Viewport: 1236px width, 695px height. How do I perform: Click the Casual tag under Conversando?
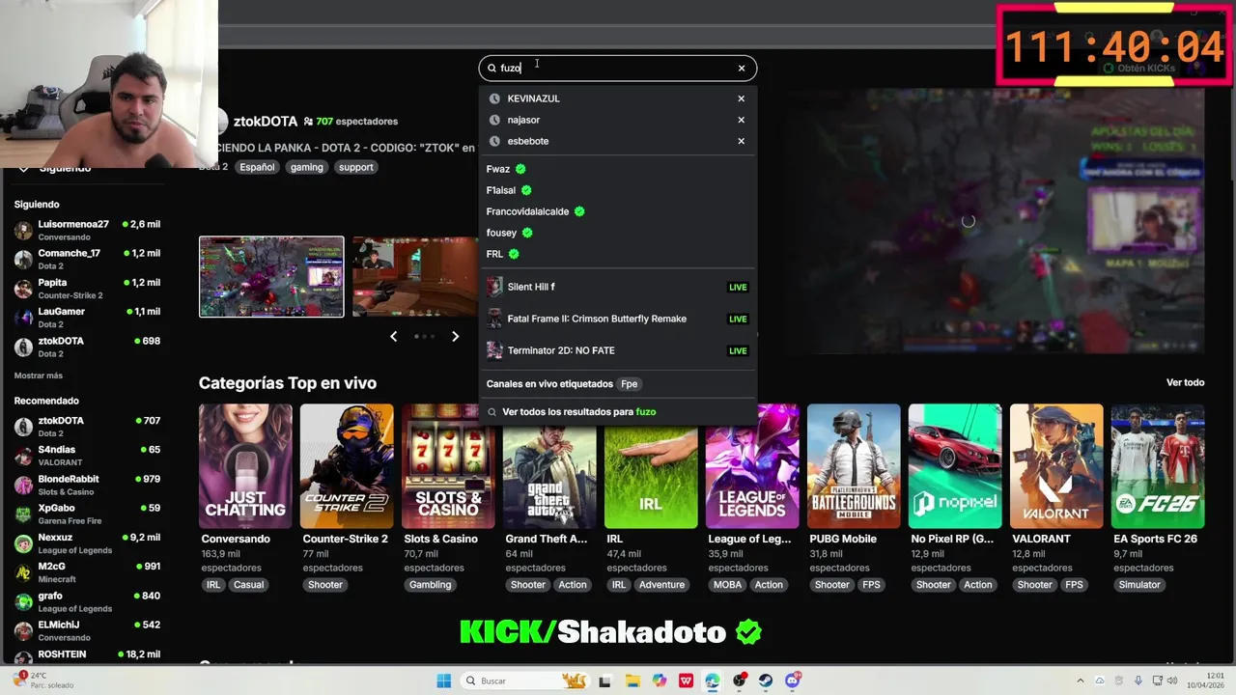(x=248, y=585)
